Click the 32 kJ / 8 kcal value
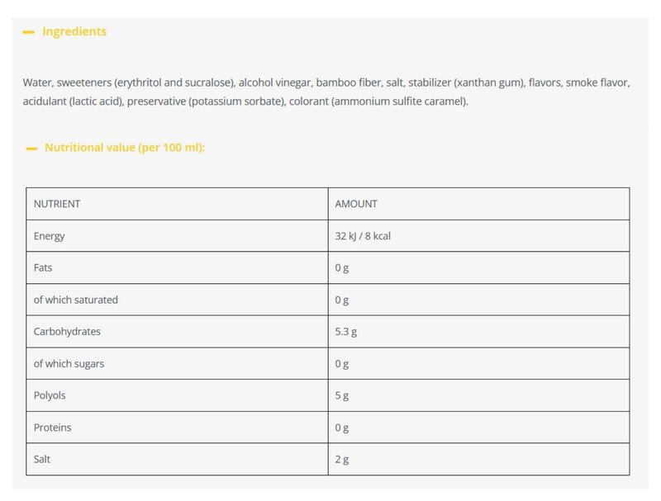This screenshot has height=501, width=661. click(363, 236)
